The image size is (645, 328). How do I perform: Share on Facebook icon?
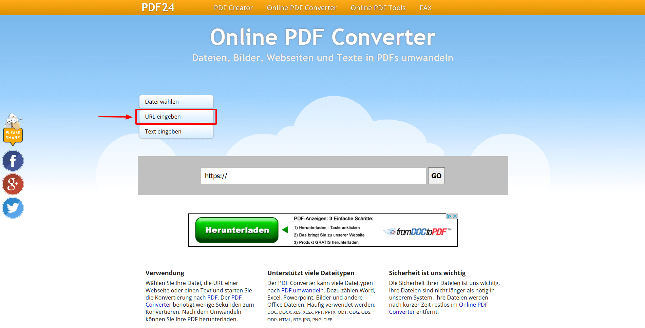click(13, 161)
